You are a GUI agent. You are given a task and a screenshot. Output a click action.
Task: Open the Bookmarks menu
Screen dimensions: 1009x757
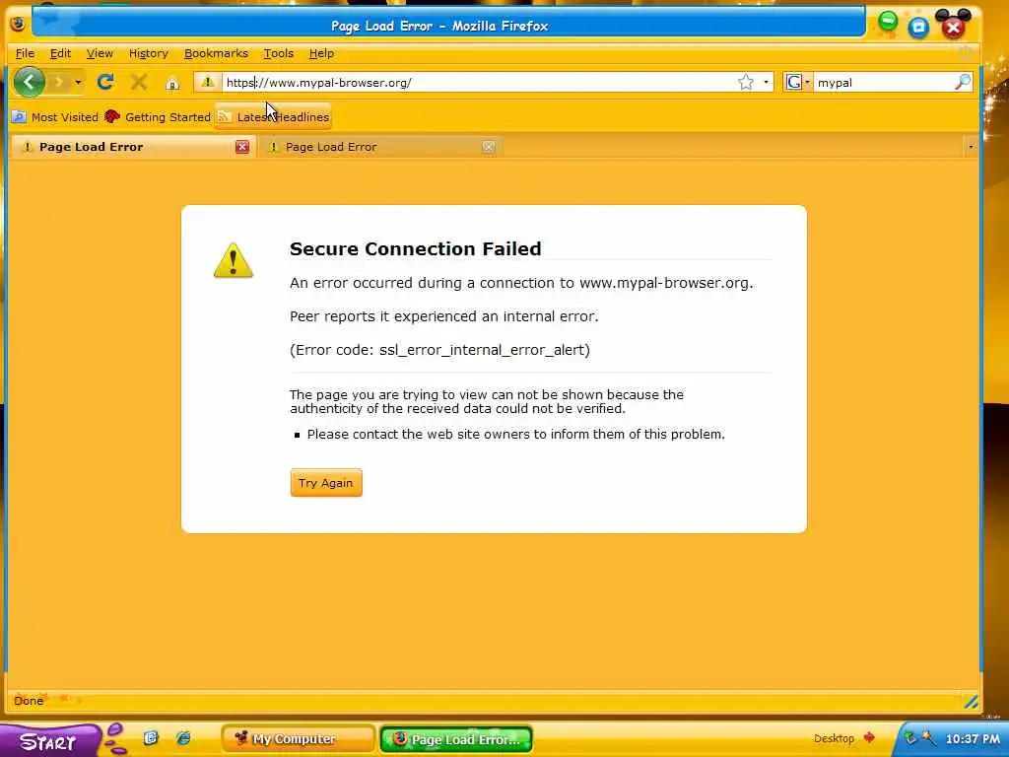(216, 53)
